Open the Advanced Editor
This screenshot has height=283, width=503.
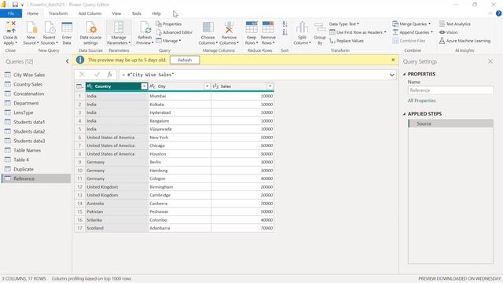click(x=174, y=32)
